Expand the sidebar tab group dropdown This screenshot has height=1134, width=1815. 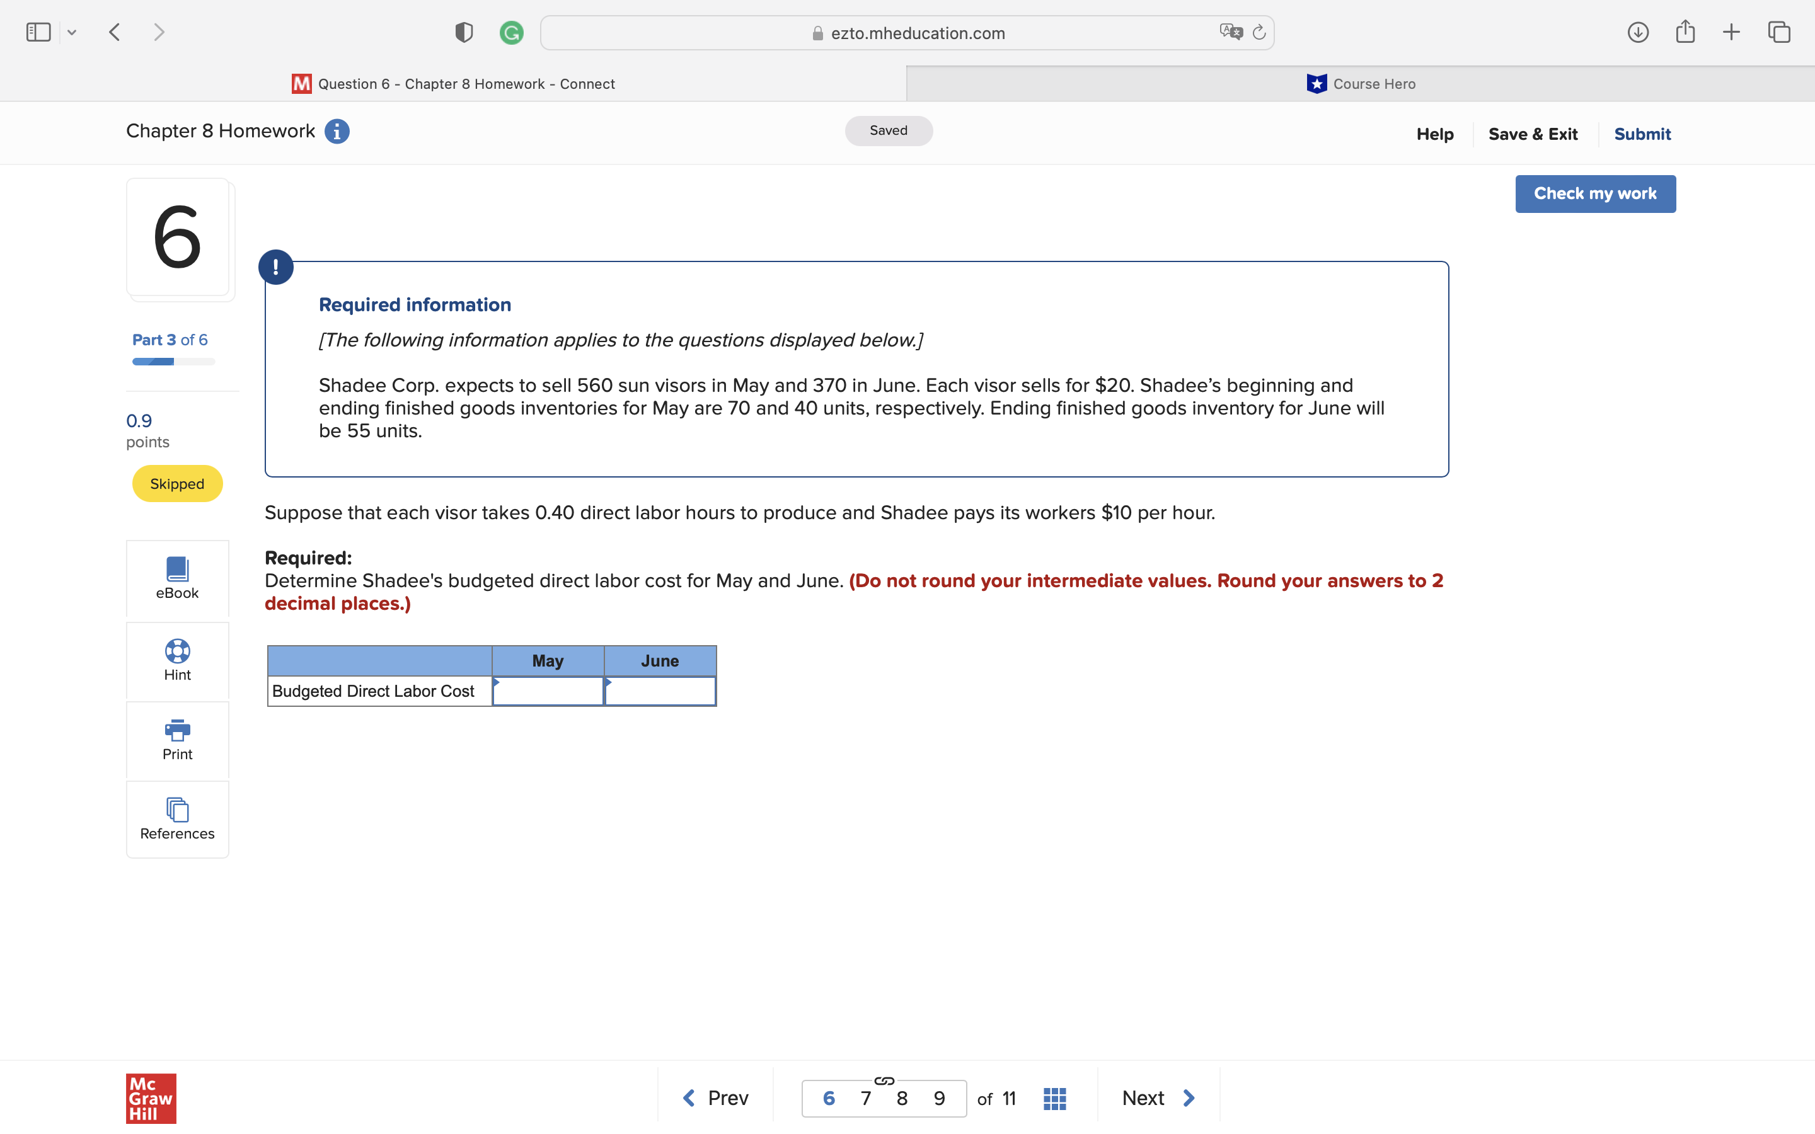tap(72, 32)
